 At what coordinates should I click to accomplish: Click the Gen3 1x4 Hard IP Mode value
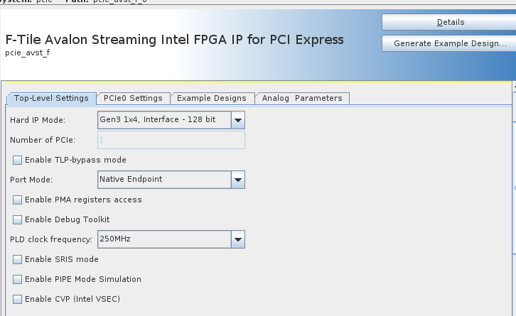click(x=163, y=120)
